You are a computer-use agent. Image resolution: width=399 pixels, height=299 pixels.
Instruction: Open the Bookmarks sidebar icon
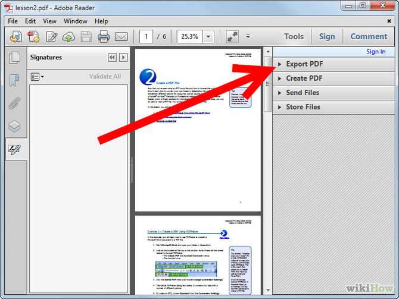(x=14, y=80)
